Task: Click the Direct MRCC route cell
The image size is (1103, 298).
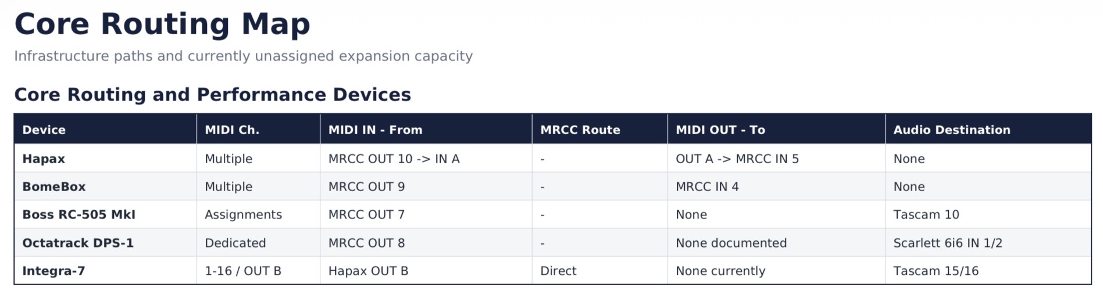Action: coord(599,271)
